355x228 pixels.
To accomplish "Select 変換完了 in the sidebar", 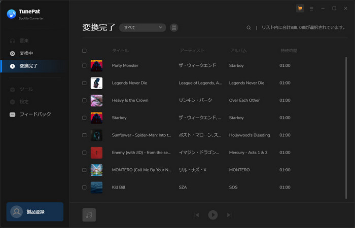I will pos(35,66).
